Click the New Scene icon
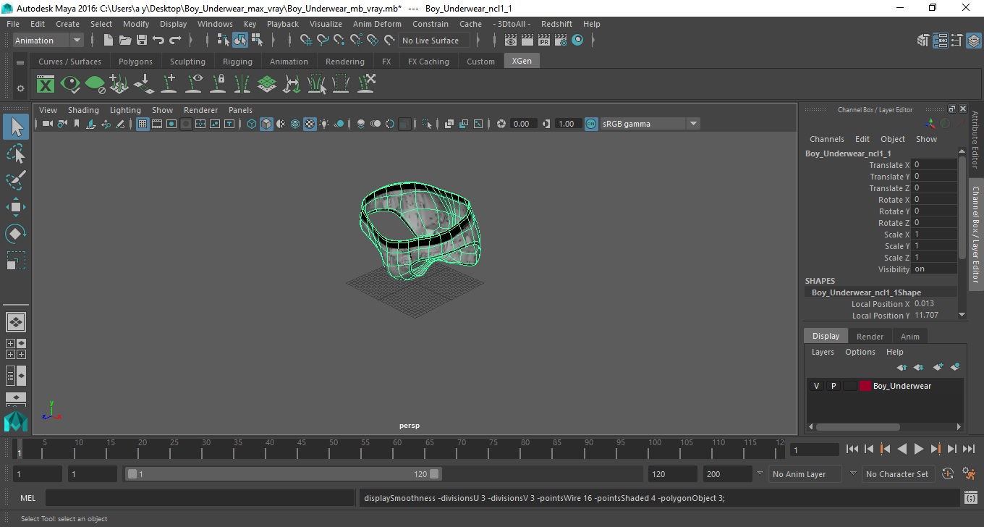This screenshot has height=527, width=984. point(109,40)
